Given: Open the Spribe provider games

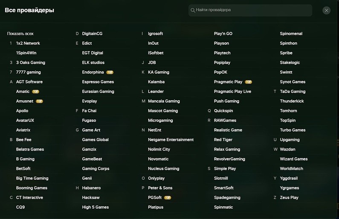Looking at the screenshot, I should click(286, 53).
